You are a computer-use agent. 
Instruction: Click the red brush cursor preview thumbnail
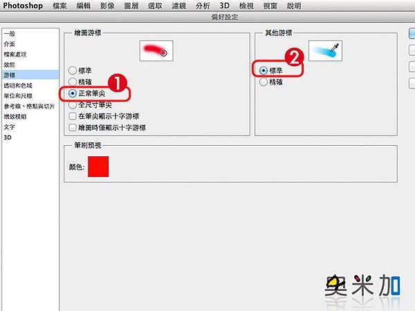pos(156,50)
